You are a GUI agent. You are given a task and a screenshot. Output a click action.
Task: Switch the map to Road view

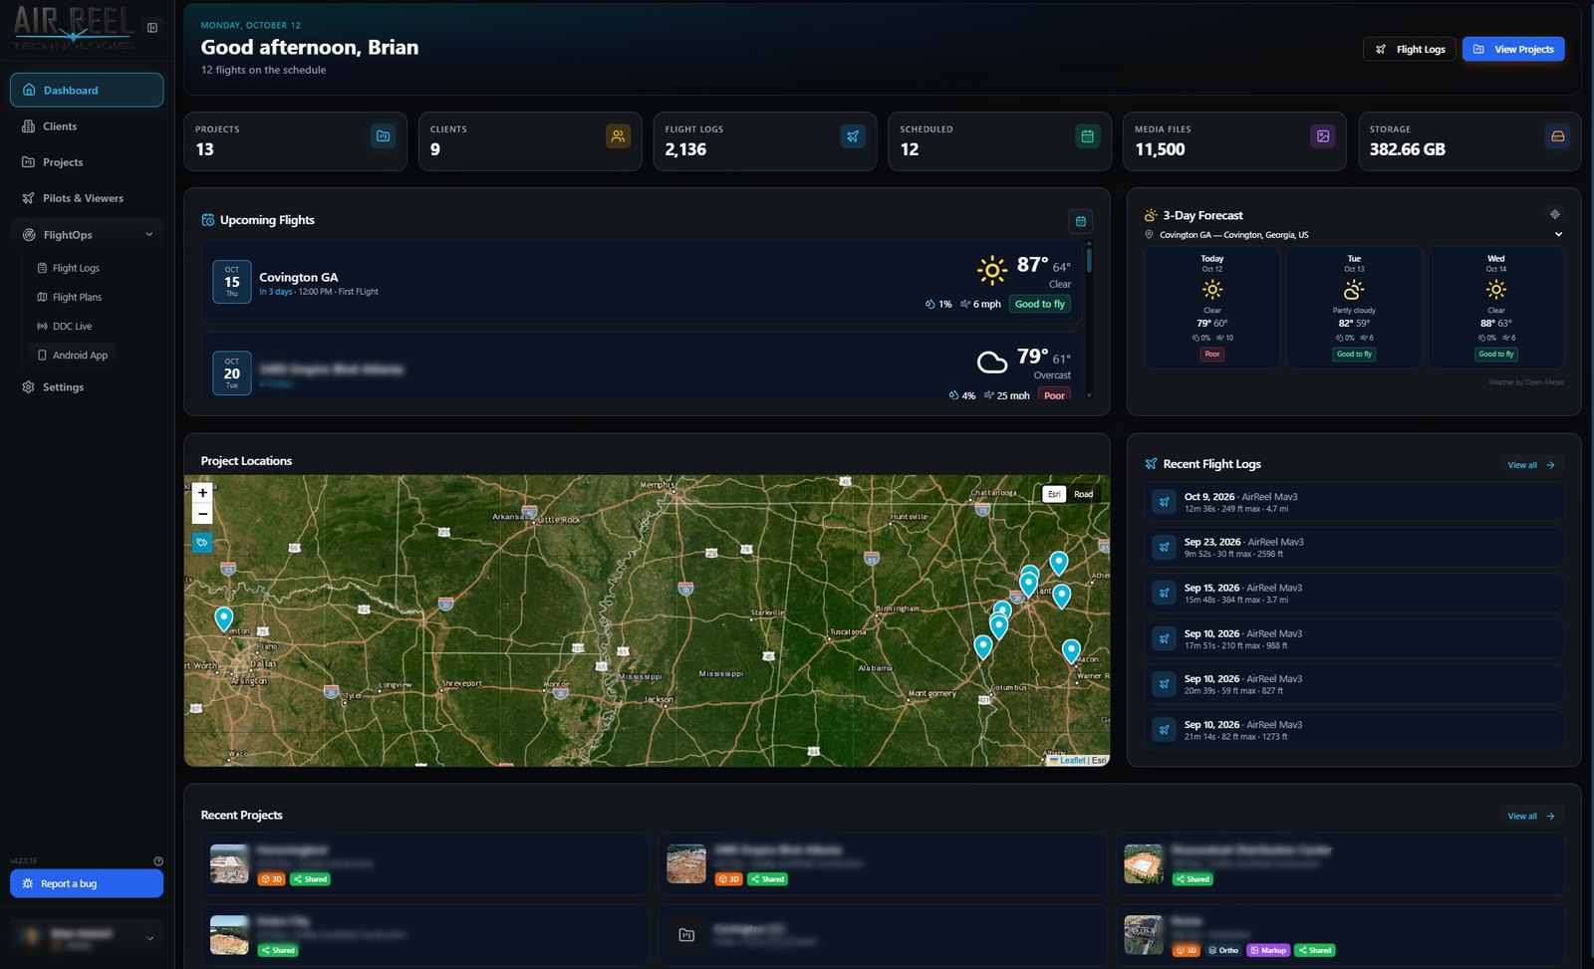click(x=1083, y=494)
